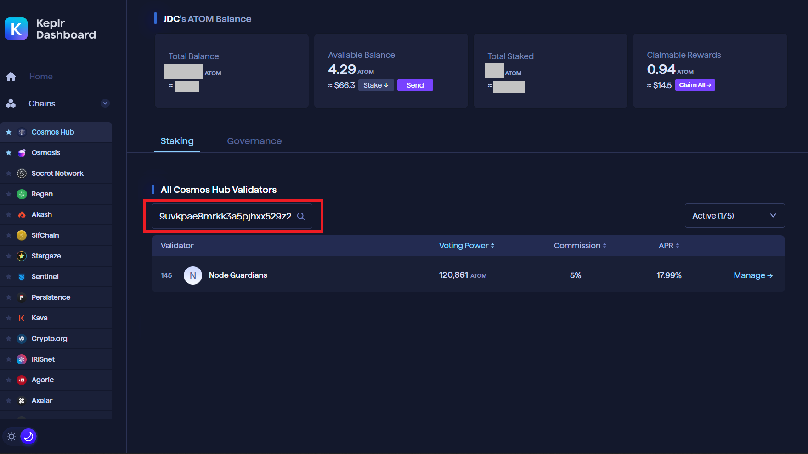Select Axelar in chain list
The width and height of the screenshot is (808, 454).
click(56, 401)
